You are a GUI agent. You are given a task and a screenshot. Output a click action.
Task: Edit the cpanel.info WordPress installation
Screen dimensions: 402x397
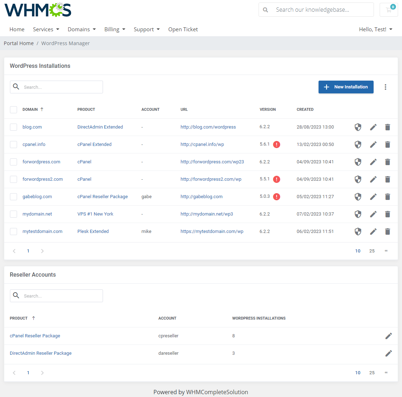pyautogui.click(x=373, y=144)
